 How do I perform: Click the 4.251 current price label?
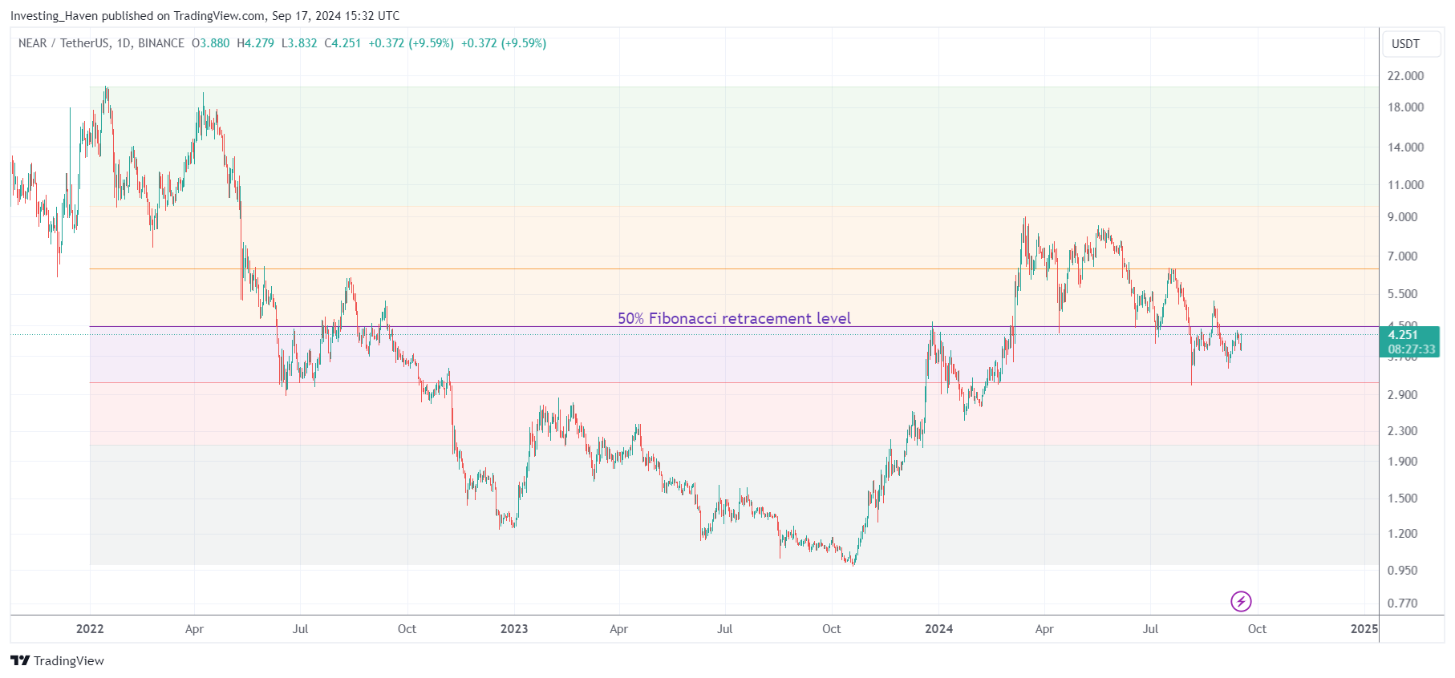(1403, 335)
